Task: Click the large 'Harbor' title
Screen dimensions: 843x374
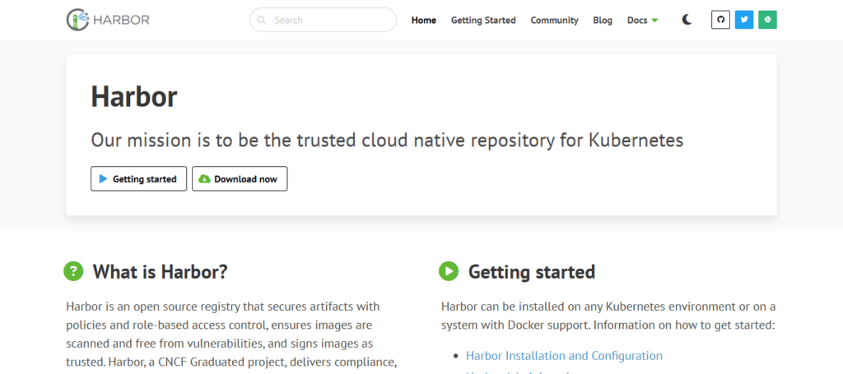Action: pyautogui.click(x=134, y=97)
